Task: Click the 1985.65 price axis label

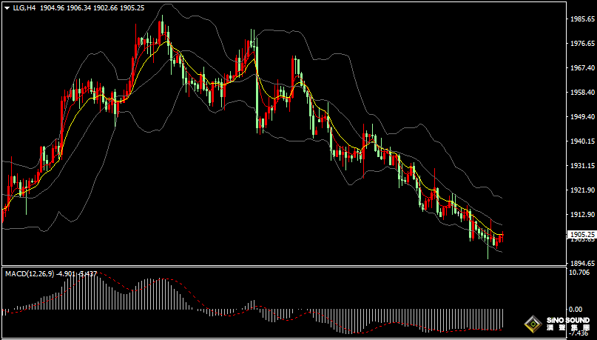Action: pyautogui.click(x=581, y=20)
